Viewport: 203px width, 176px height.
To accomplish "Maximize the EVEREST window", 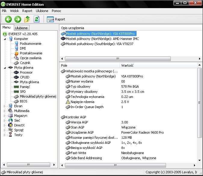I will (x=185, y=3).
